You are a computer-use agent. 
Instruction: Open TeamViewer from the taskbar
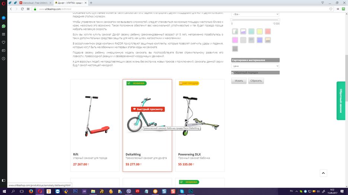[57, 191]
